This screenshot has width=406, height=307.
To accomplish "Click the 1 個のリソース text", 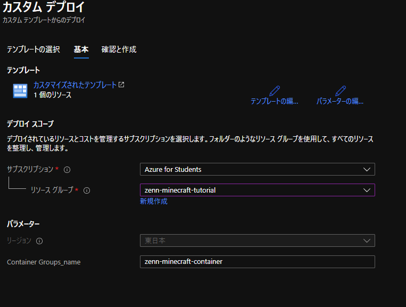I will pyautogui.click(x=53, y=95).
